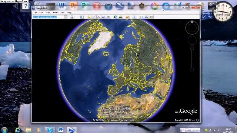Click the question mark help dock icon

click(x=26, y=6)
